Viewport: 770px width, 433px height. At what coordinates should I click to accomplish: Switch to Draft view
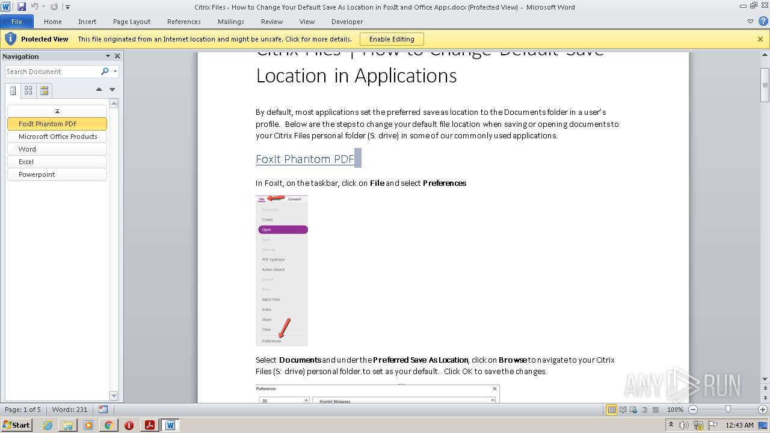coord(655,410)
